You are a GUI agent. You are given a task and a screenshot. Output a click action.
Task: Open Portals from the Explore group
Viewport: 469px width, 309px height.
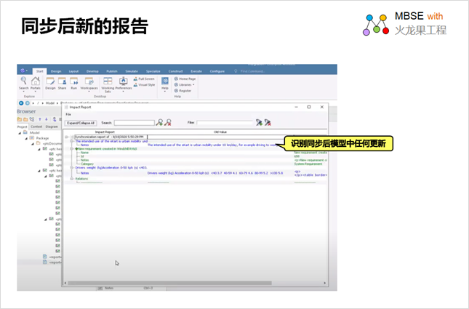pos(35,81)
